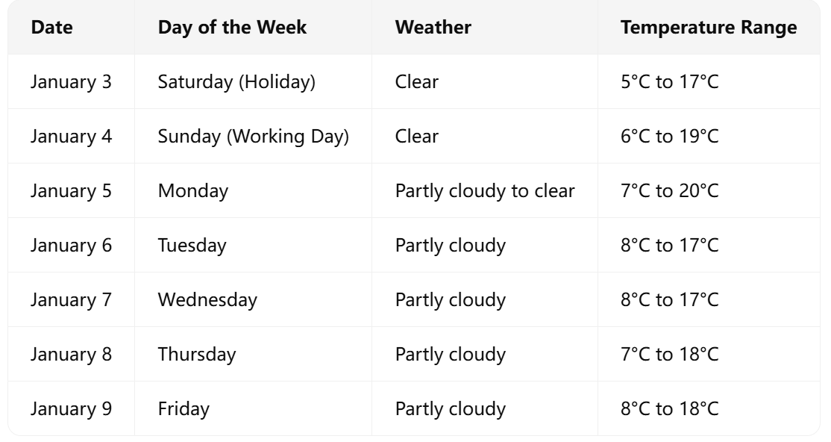Click the 7°C to 18°C temperature cell
Image resolution: width=831 pixels, height=442 pixels.
669,354
